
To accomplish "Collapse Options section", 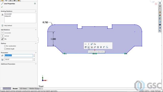I will point(36,43).
